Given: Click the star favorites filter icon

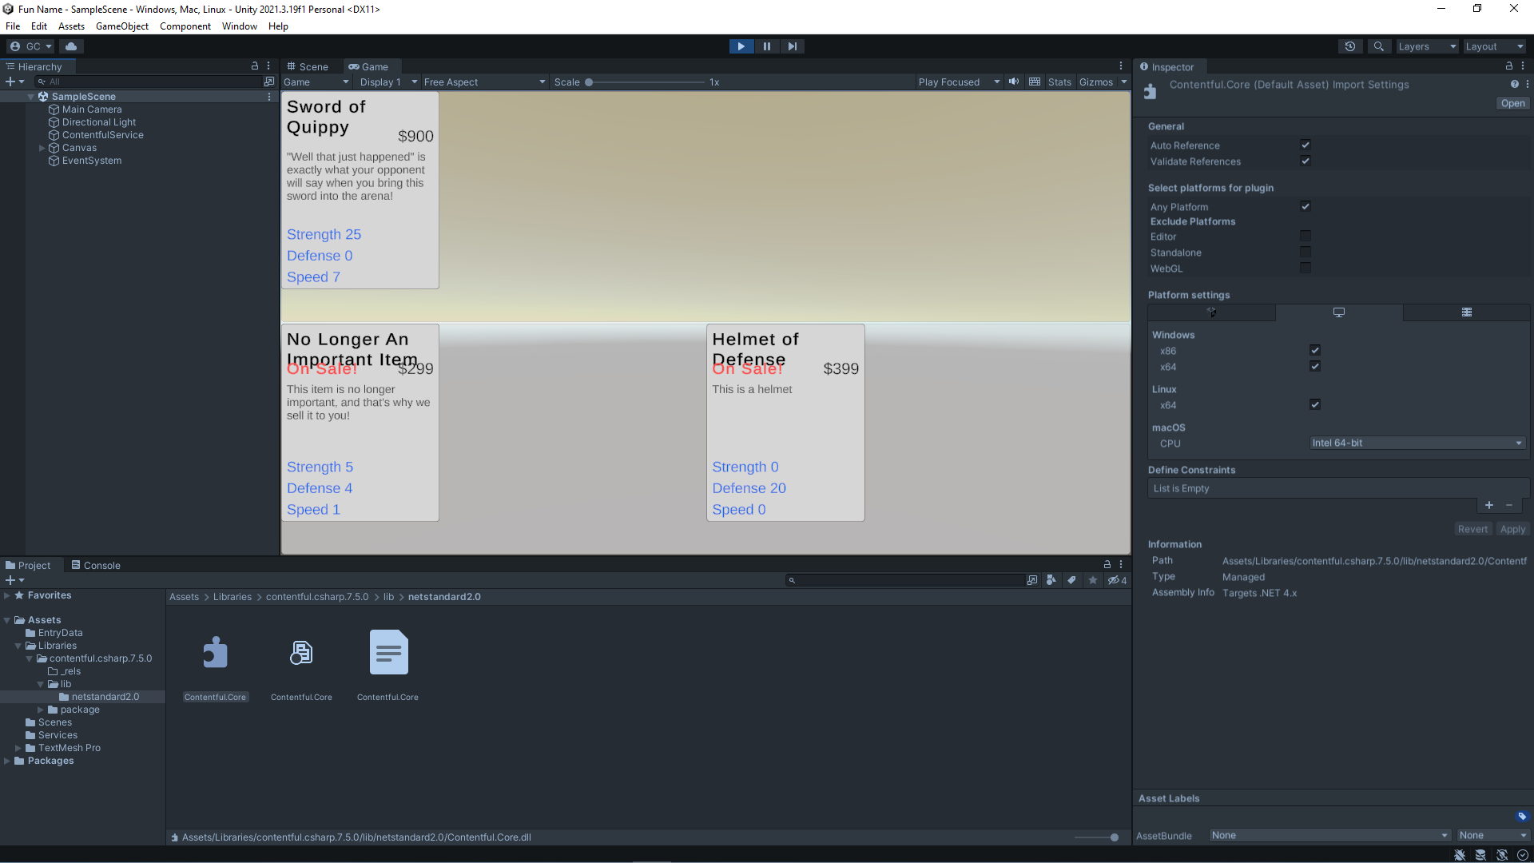Looking at the screenshot, I should (1092, 580).
